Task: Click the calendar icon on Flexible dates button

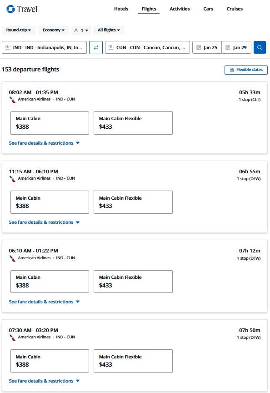Action: [x=232, y=70]
